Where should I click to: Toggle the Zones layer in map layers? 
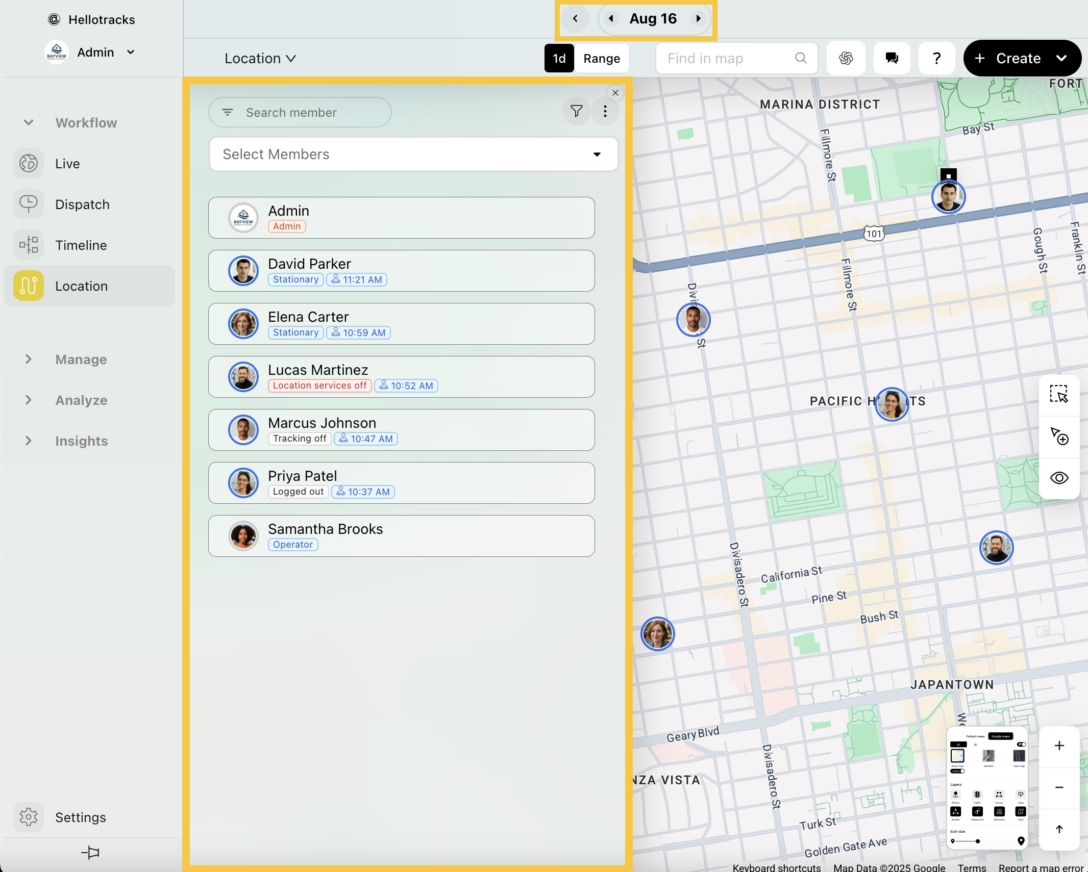click(999, 794)
